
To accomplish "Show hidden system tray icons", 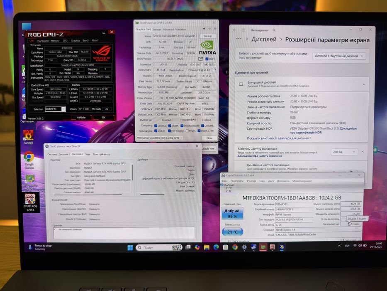I will pyautogui.click(x=339, y=246).
